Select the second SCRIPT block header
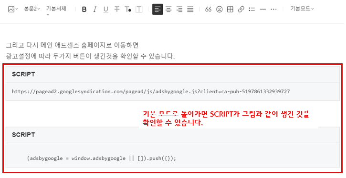 pos(173,135)
